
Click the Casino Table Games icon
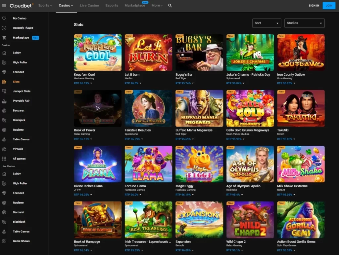point(4,139)
